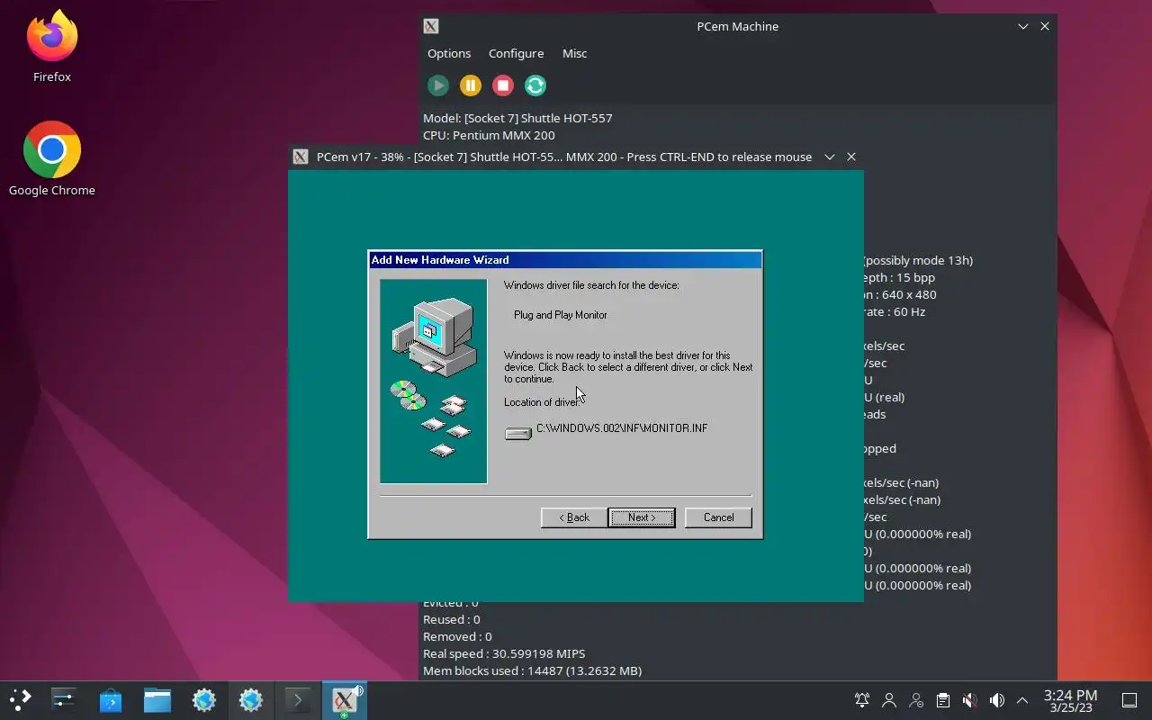Click the green Play button in PCem Machine
The image size is (1152, 720).
coord(438,85)
